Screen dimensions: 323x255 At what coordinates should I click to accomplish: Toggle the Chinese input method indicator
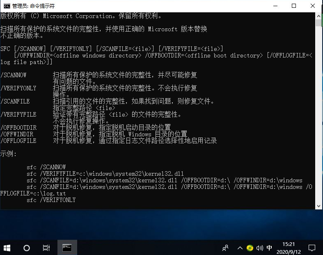point(269,248)
